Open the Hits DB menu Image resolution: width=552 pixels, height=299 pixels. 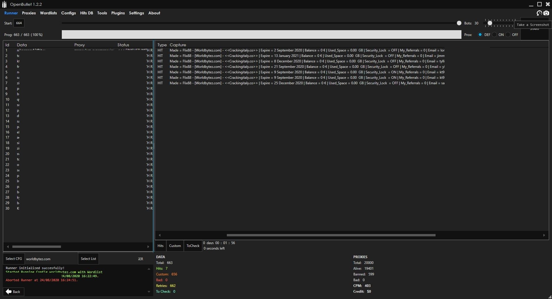pos(87,13)
